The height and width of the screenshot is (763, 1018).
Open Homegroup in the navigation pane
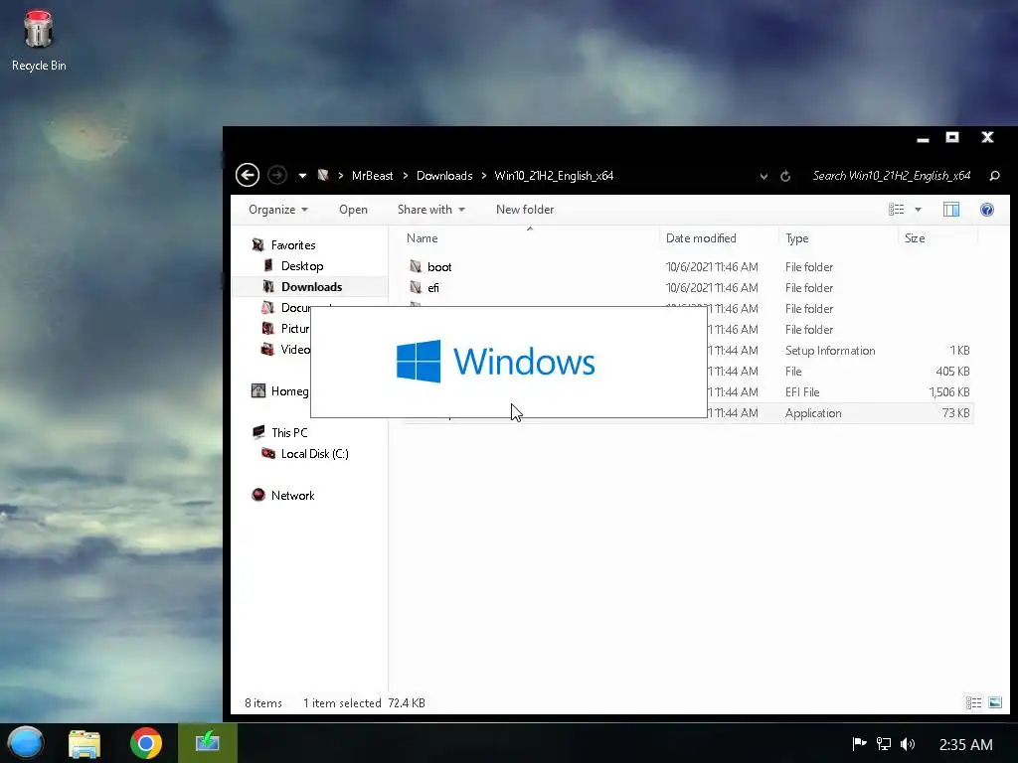tap(289, 391)
